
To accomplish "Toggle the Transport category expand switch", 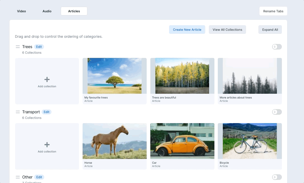I will (x=277, y=112).
